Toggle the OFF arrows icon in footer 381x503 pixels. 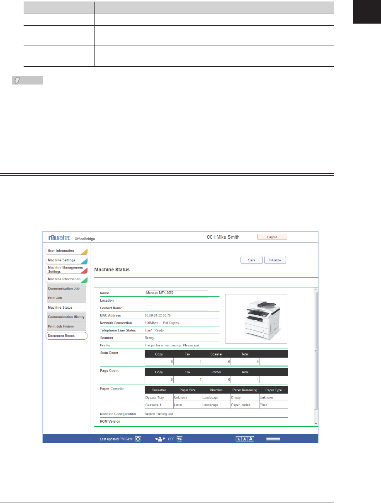[x=180, y=439]
